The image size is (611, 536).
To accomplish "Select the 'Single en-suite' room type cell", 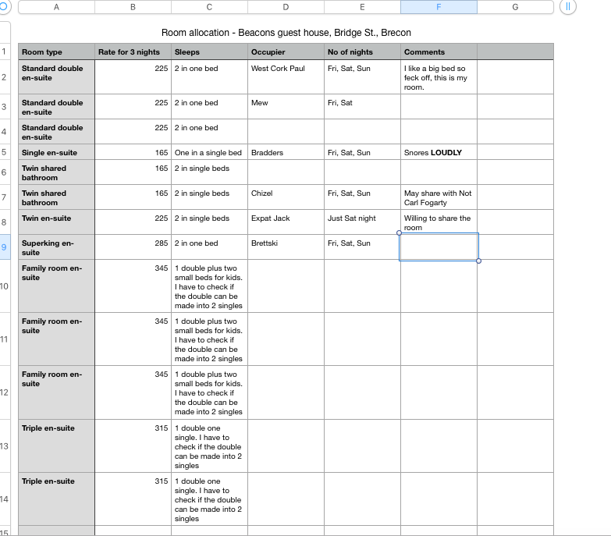I will (56, 152).
